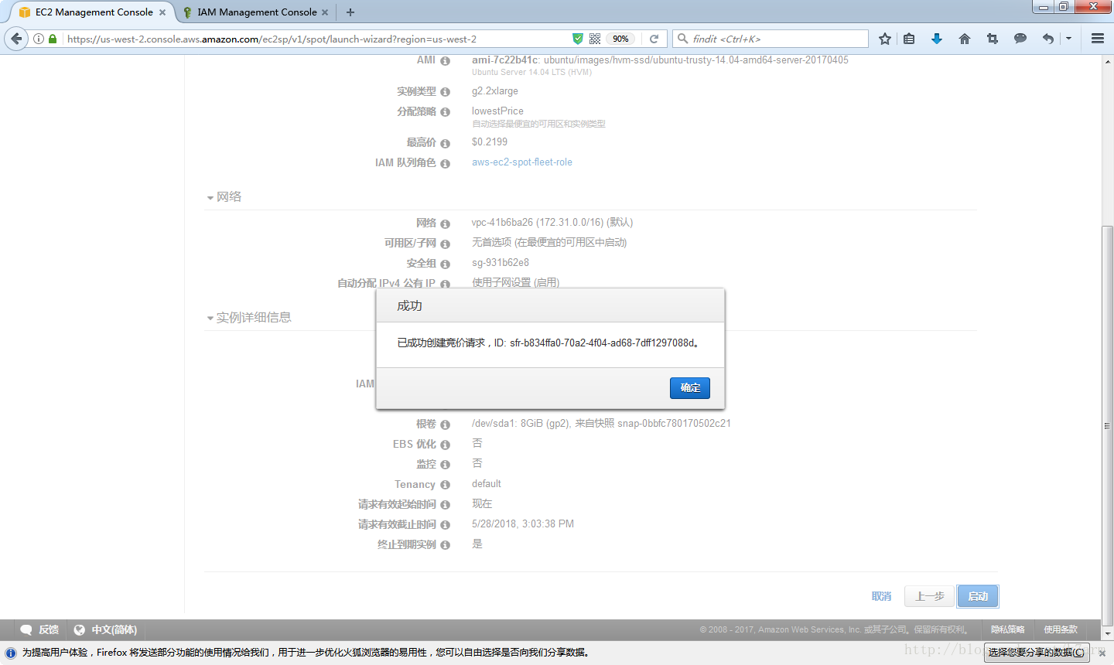Show site information icon in address bar
1114x665 pixels.
pyautogui.click(x=39, y=39)
